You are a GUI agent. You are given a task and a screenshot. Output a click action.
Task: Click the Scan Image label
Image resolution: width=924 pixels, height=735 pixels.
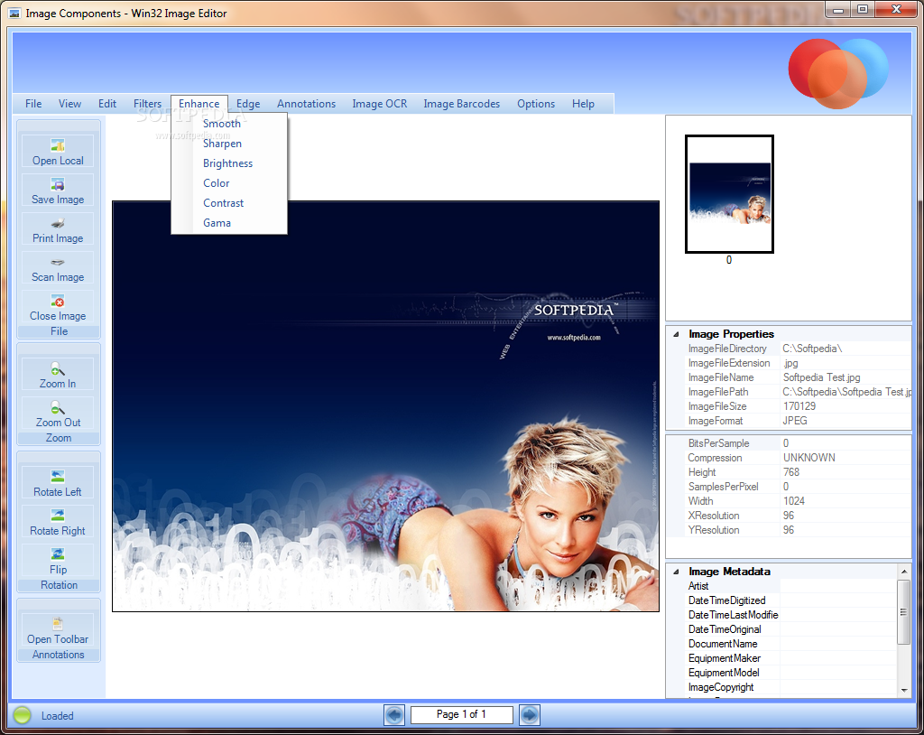58,277
